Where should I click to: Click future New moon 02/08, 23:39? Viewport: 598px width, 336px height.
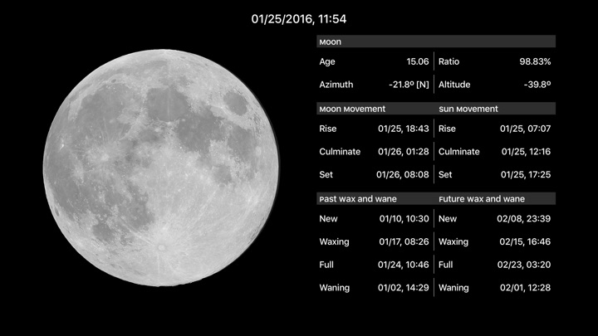[x=523, y=219]
